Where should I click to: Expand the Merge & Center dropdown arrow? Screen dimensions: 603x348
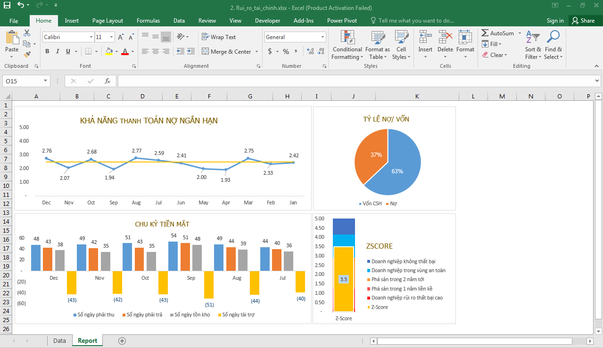point(256,51)
